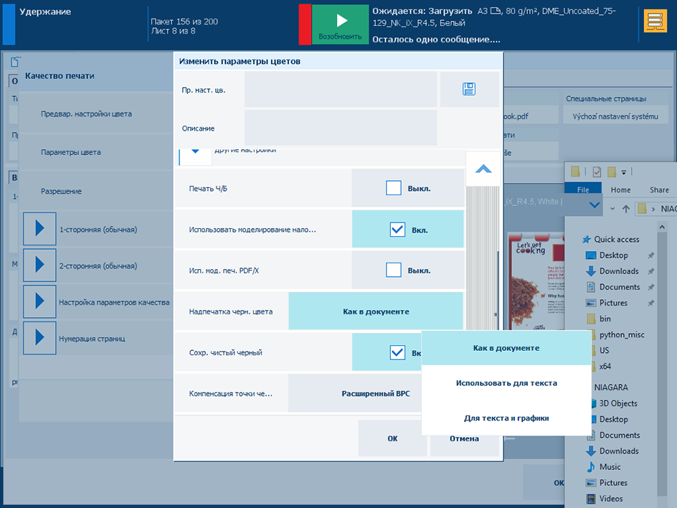Click folder icon in Explorer address bar

(642, 209)
